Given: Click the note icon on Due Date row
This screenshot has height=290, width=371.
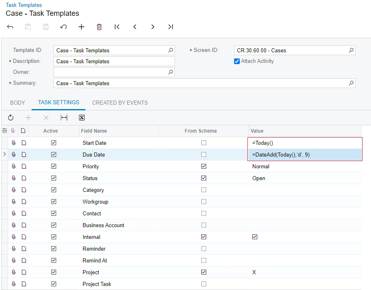Looking at the screenshot, I should point(23,155).
